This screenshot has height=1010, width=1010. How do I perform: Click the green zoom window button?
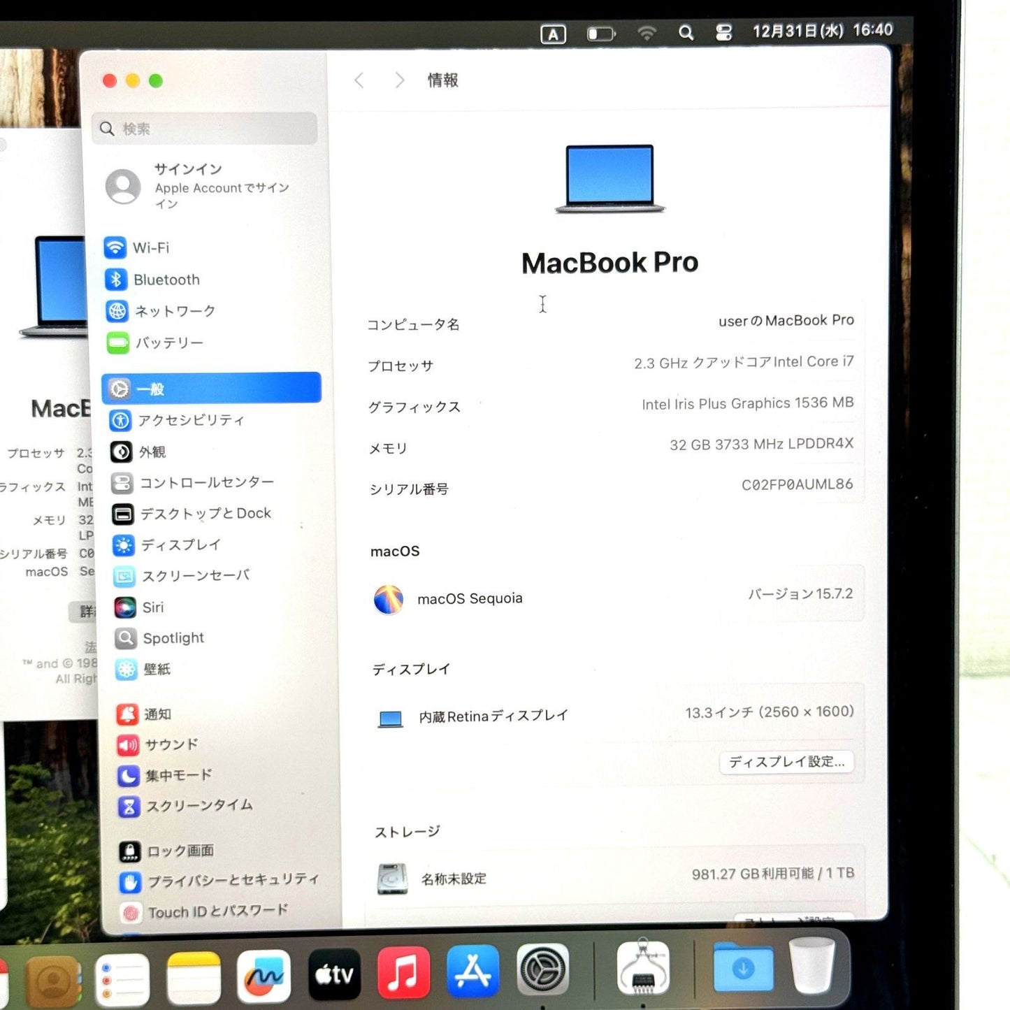coord(156,81)
